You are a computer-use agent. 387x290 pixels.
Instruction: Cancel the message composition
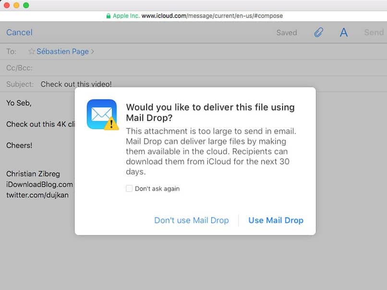point(19,32)
